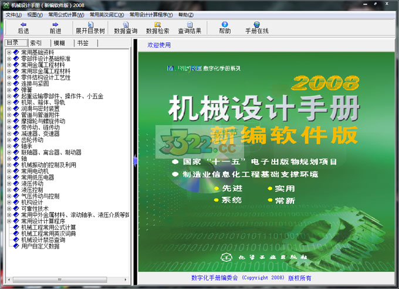Click the book icon beside 气压传动与控制
The image size is (399, 289).
[16, 196]
